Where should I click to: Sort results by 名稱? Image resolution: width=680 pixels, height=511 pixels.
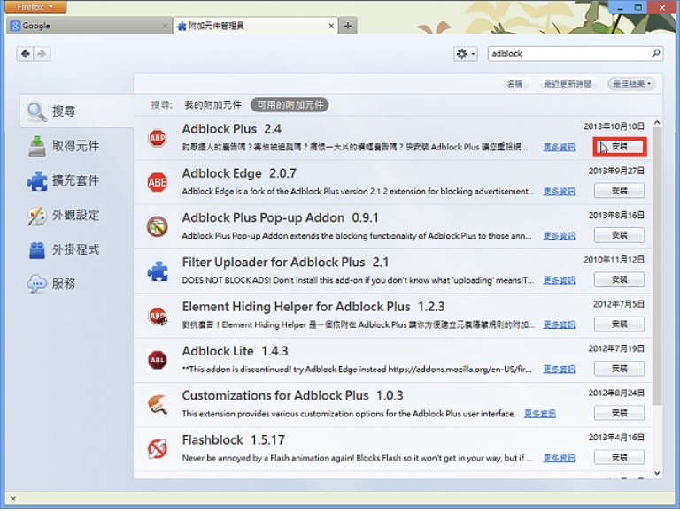point(514,84)
